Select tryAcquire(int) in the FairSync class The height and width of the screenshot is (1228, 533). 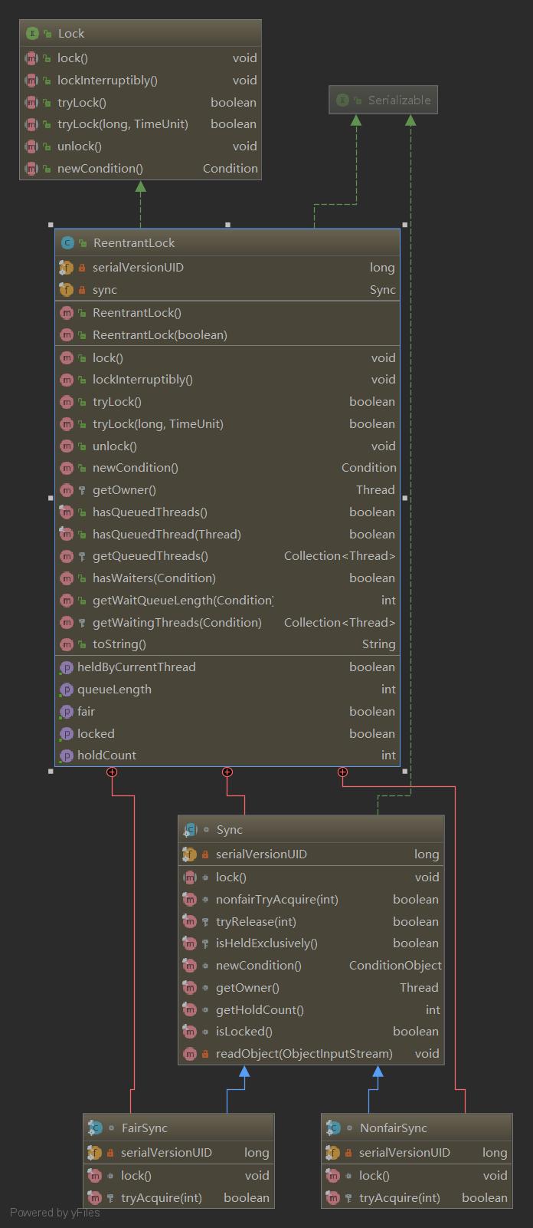tap(178, 1197)
